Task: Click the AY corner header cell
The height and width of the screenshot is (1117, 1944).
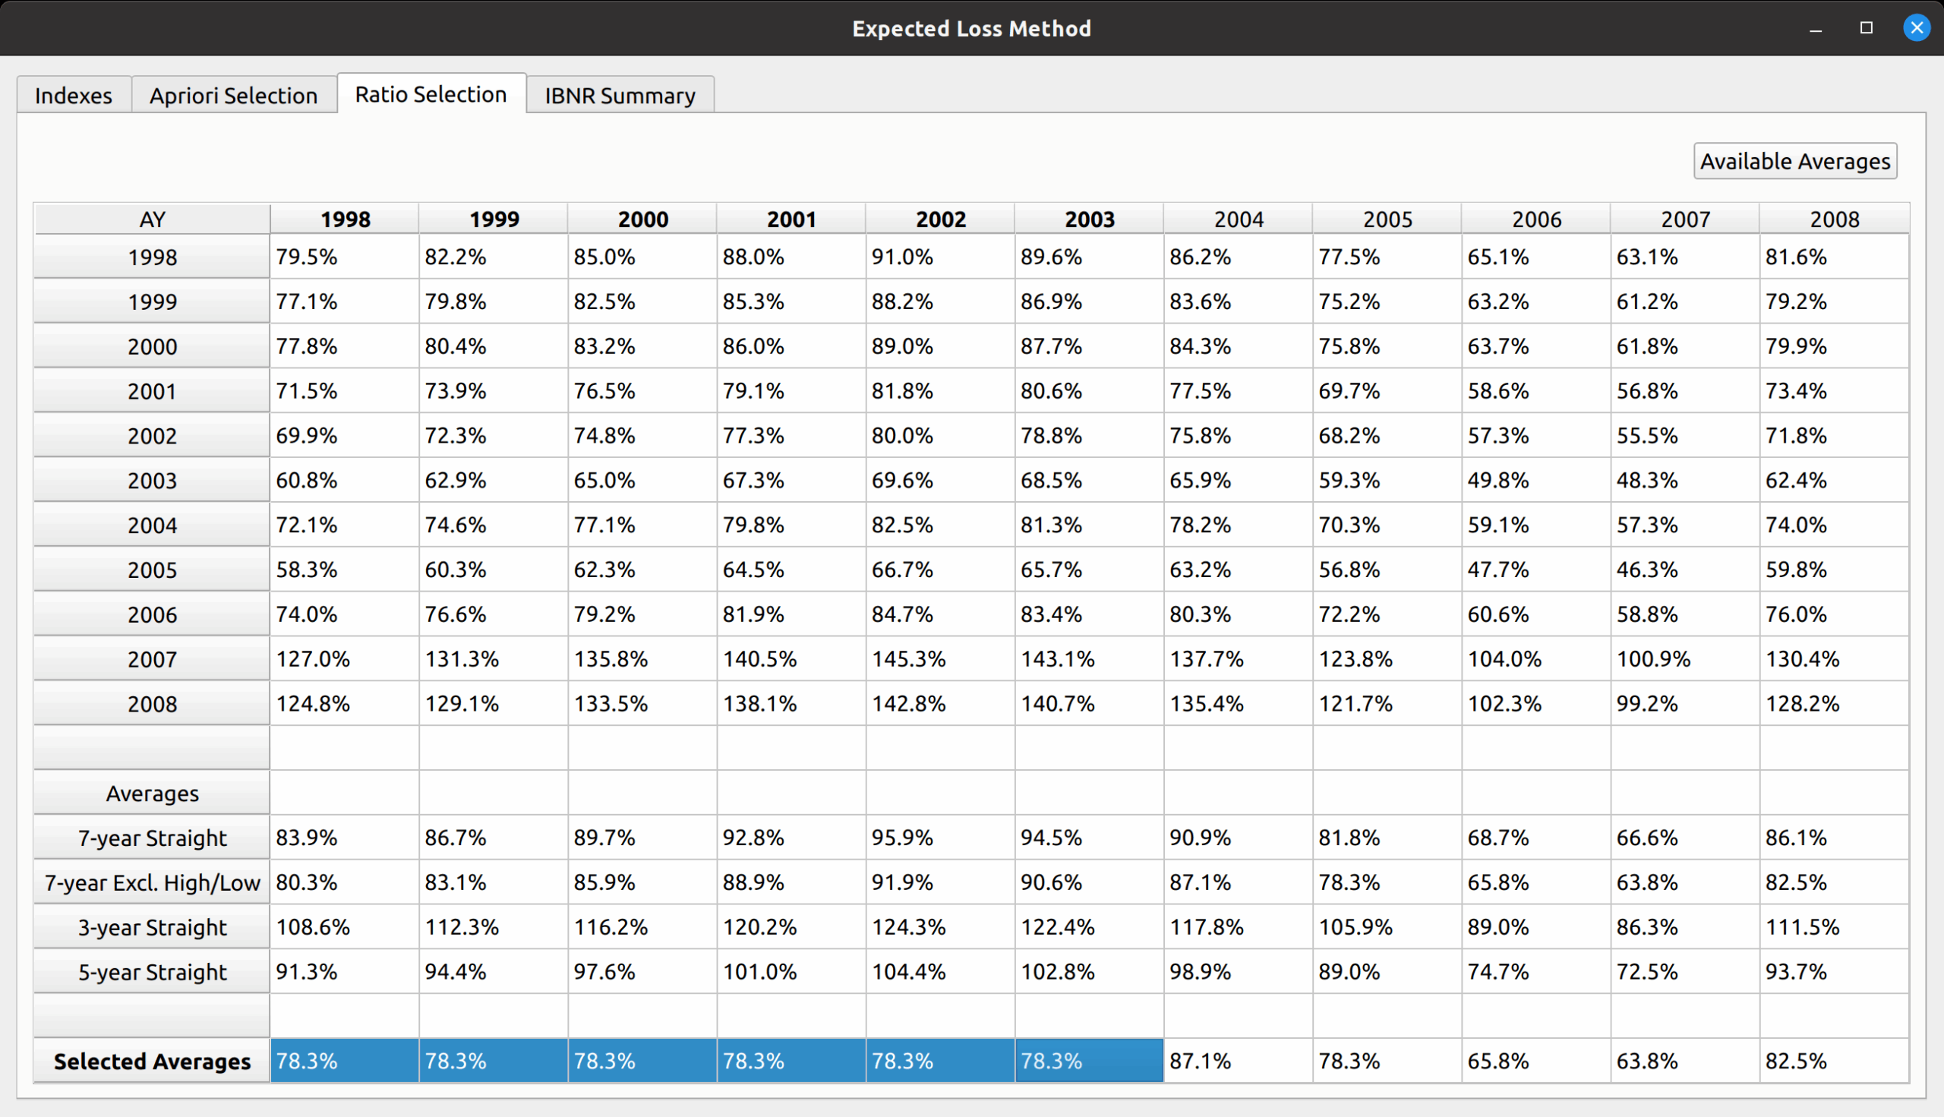Action: pyautogui.click(x=152, y=219)
